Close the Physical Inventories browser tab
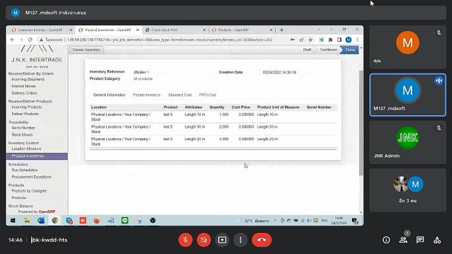 pyautogui.click(x=137, y=30)
